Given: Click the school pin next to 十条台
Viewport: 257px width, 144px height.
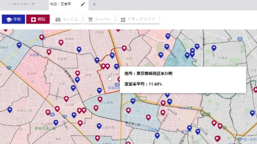Looking at the screenshot, I should [x=214, y=48].
